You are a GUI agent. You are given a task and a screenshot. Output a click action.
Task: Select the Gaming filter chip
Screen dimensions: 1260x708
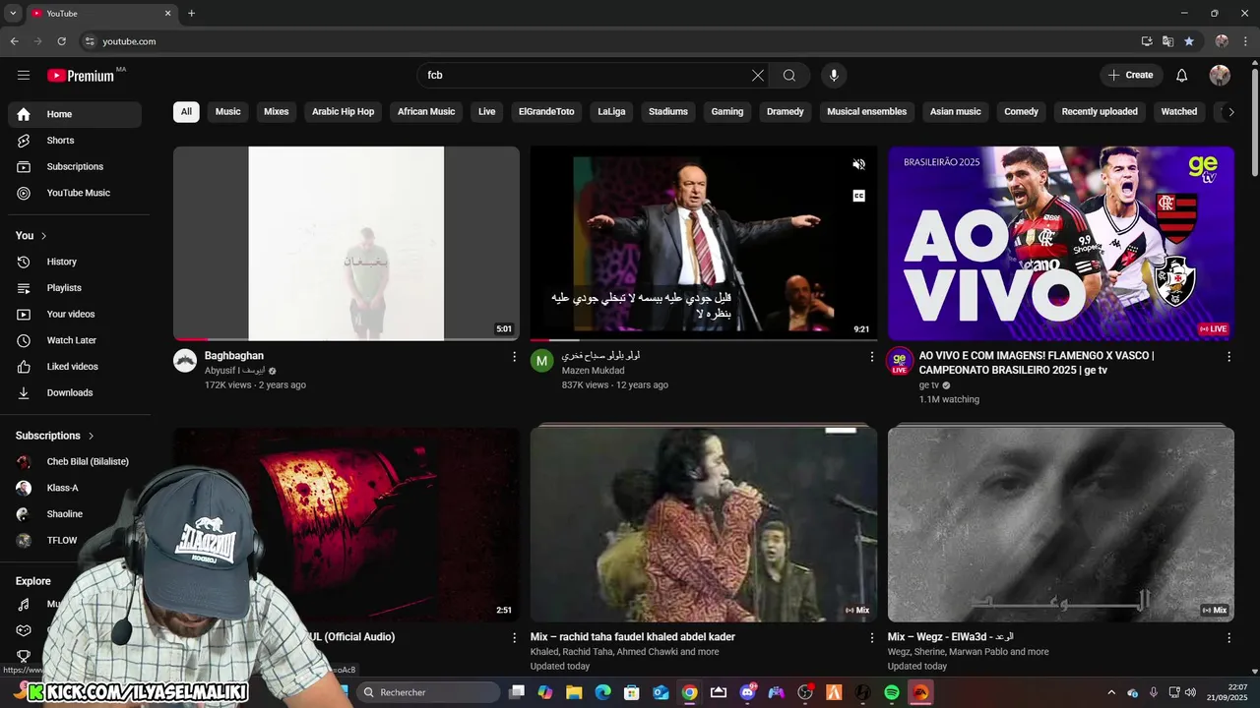click(727, 112)
